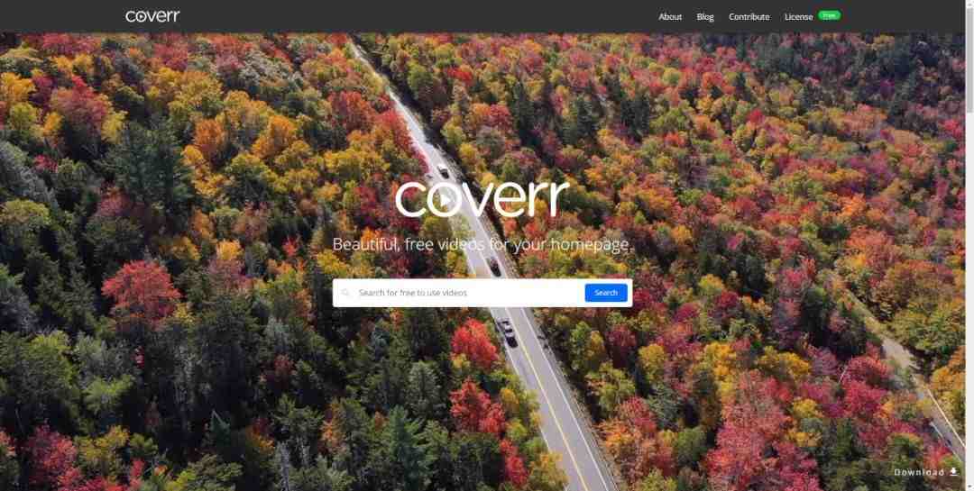The image size is (974, 491).
Task: Click the download arrow icon at bottom right
Action: [953, 472]
